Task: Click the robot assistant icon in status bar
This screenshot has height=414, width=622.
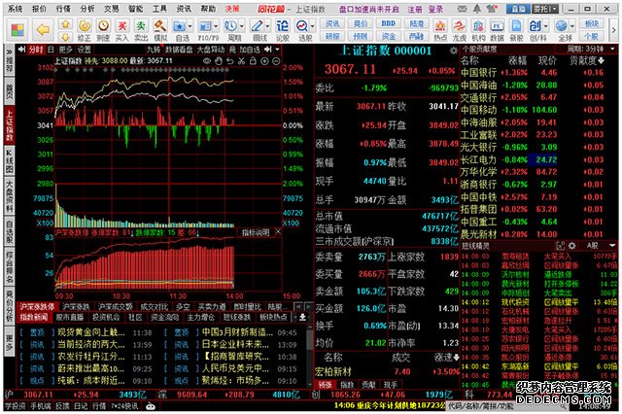Action: click(151, 406)
